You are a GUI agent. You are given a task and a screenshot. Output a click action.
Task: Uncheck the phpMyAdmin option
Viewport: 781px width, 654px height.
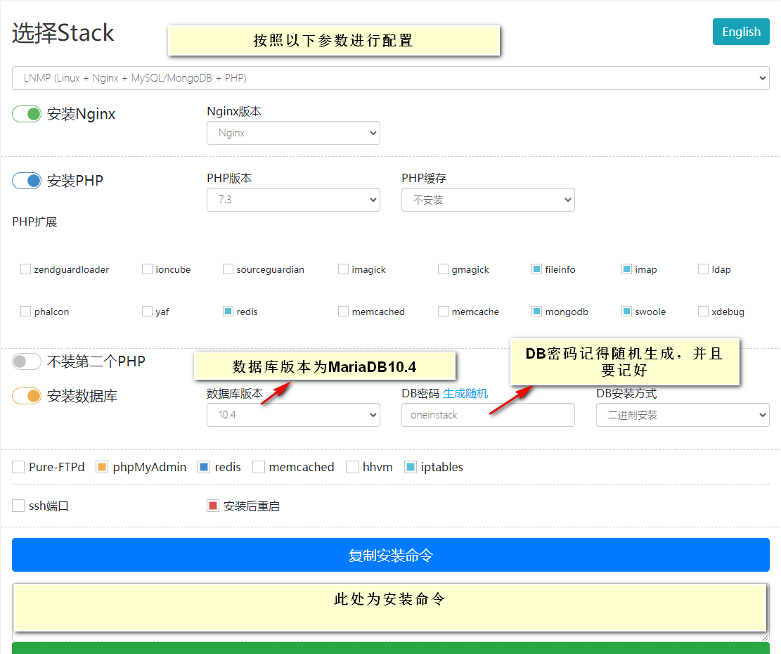point(102,467)
